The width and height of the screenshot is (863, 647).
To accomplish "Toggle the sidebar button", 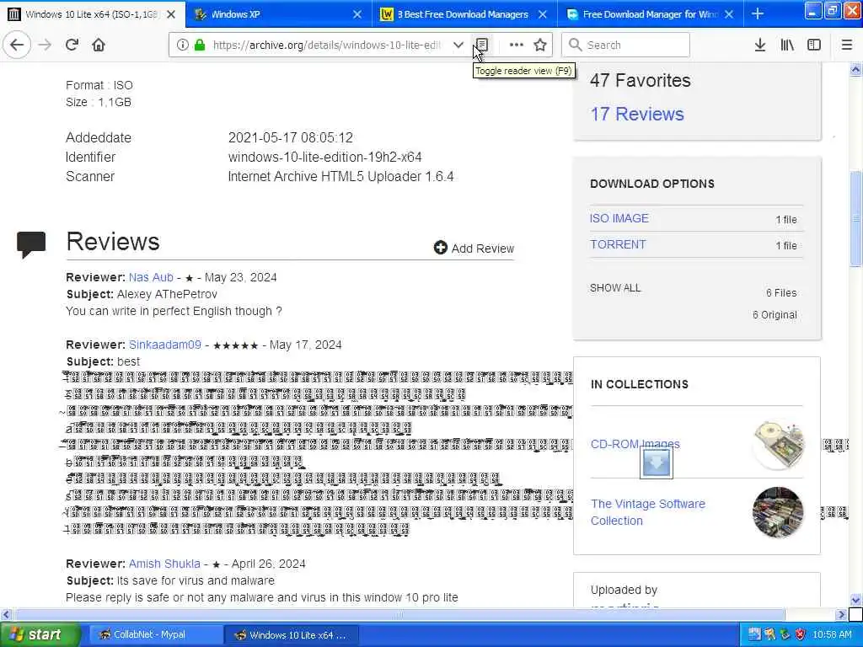I will tap(814, 45).
